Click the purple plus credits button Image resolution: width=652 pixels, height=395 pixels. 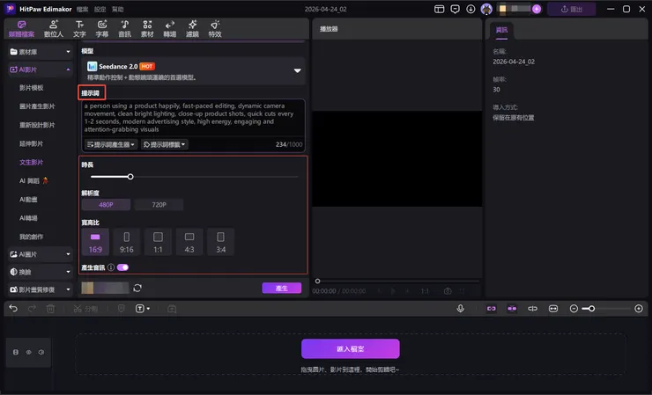pyautogui.click(x=537, y=9)
